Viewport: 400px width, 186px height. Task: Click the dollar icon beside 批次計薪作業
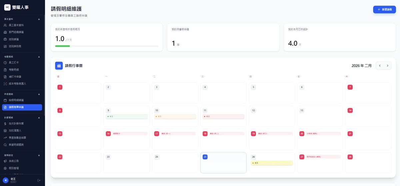click(5, 124)
